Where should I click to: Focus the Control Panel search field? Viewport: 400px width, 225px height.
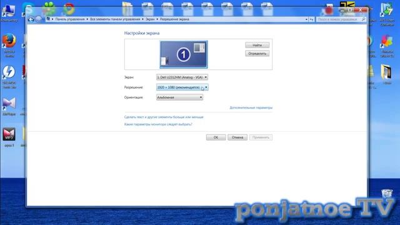click(x=339, y=19)
